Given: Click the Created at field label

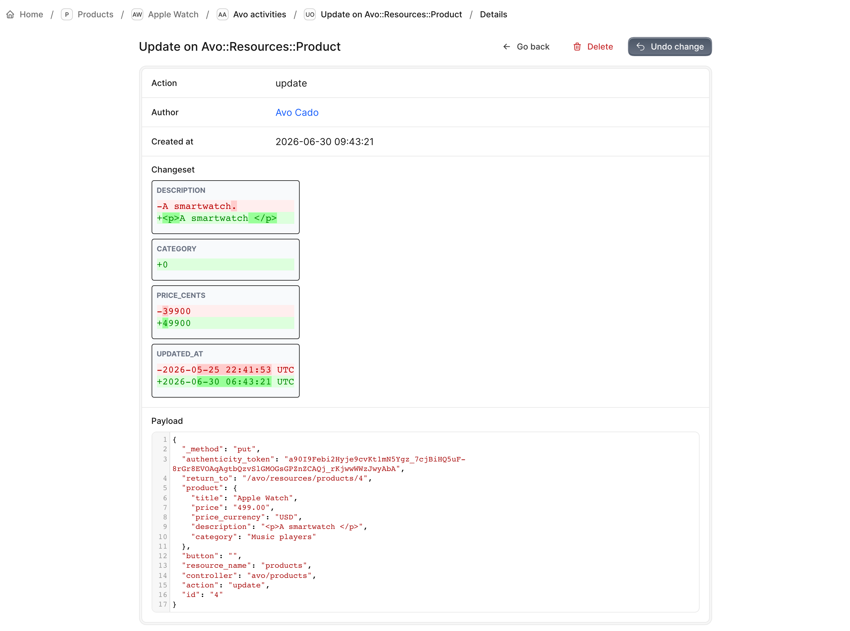Looking at the screenshot, I should pyautogui.click(x=172, y=142).
